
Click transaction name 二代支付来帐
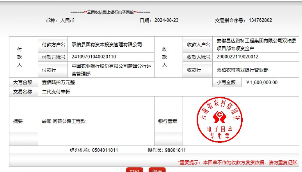click(x=56, y=92)
